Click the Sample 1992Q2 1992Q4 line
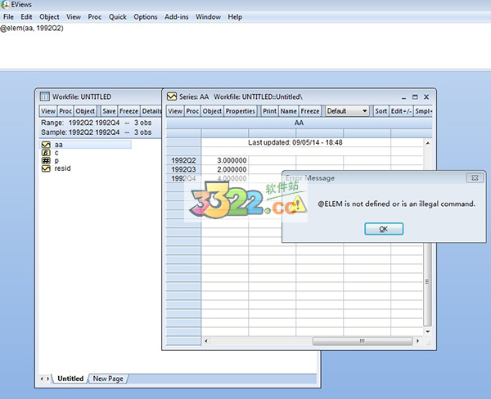 [96, 132]
